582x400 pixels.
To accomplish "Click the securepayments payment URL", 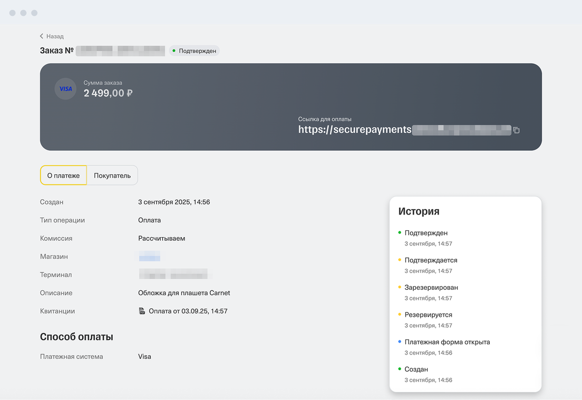I will tap(354, 130).
